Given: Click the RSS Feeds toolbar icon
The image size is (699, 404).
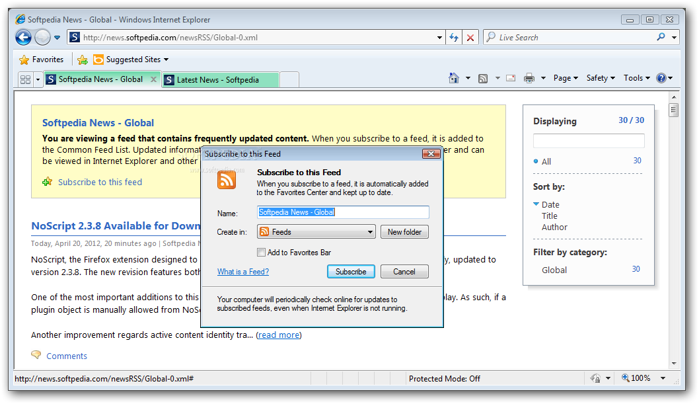Looking at the screenshot, I should pyautogui.click(x=483, y=79).
